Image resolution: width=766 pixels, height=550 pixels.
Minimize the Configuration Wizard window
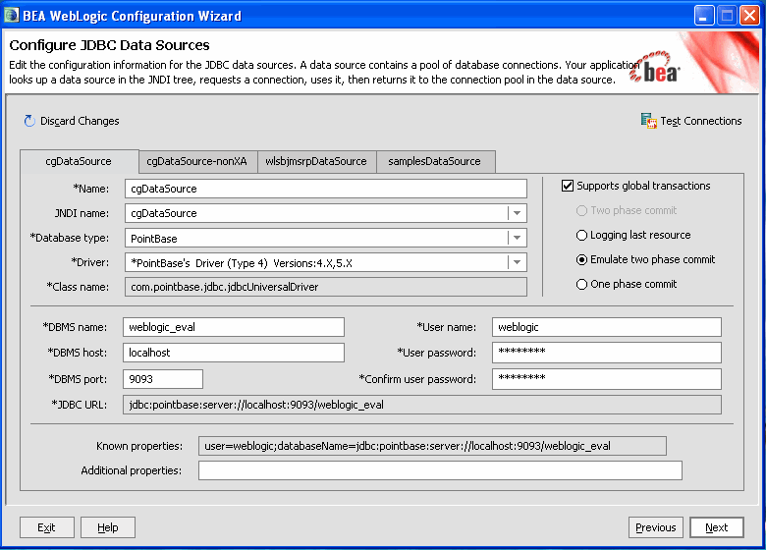click(704, 16)
